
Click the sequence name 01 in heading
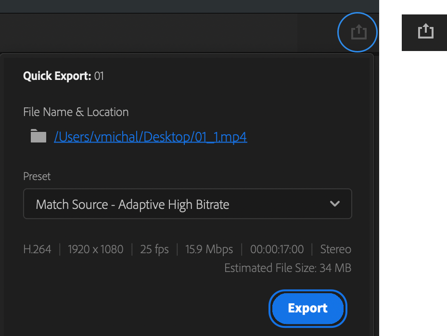[x=99, y=76]
